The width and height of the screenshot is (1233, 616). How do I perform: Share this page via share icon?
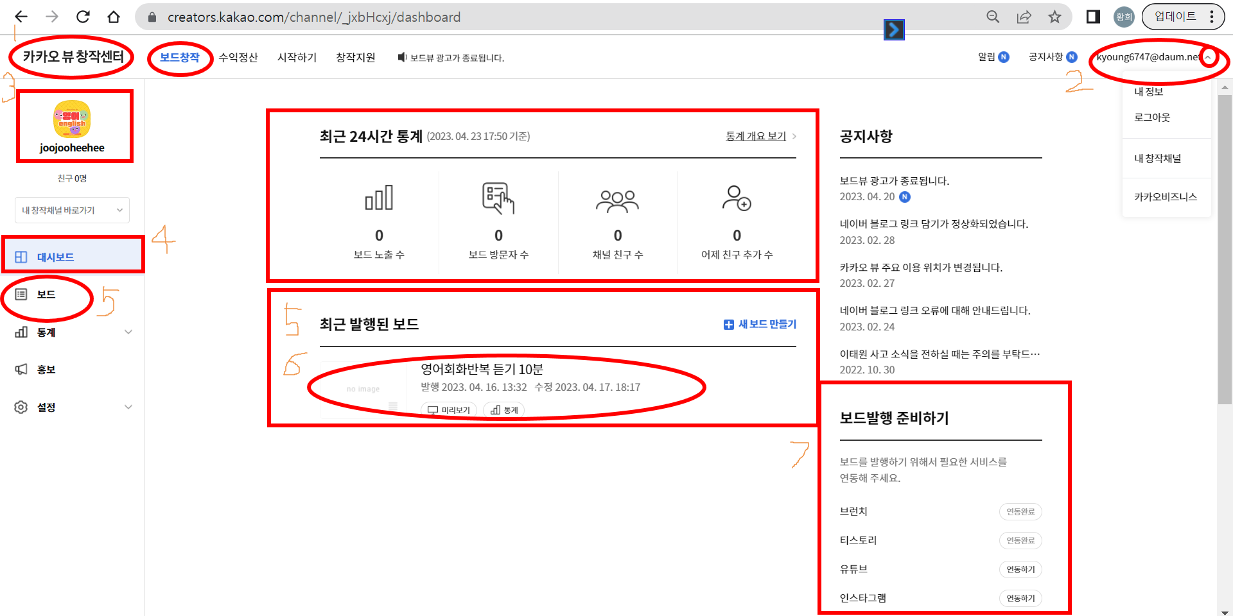click(1024, 17)
